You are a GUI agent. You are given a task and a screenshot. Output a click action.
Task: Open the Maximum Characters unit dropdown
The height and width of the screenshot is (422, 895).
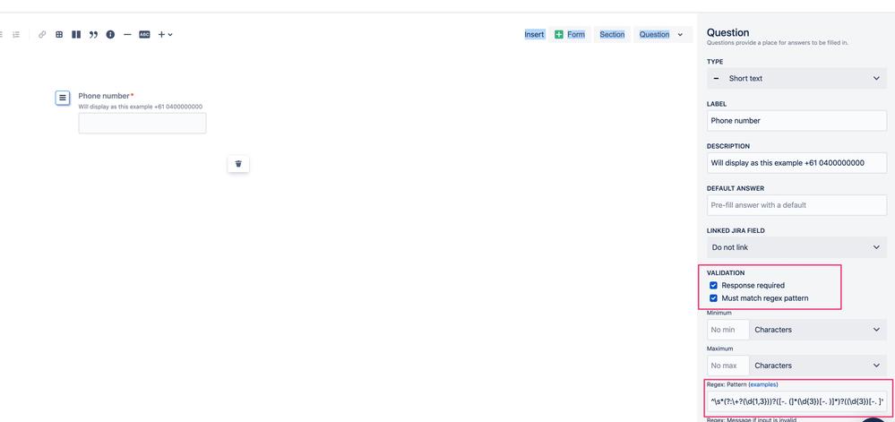pyautogui.click(x=818, y=366)
